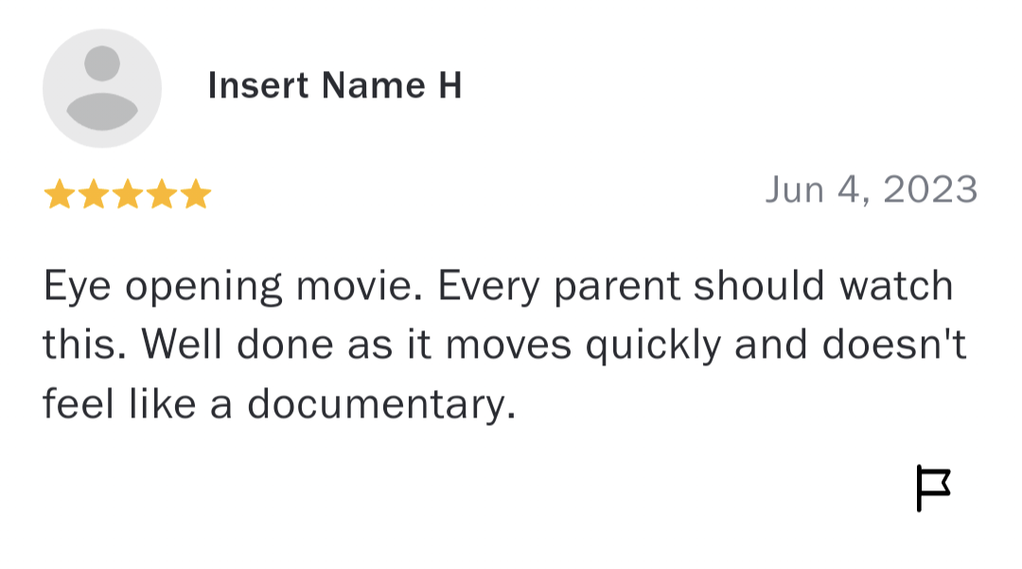Click the word 'documentary' in the review
This screenshot has height=569, width=1022.
click(381, 405)
